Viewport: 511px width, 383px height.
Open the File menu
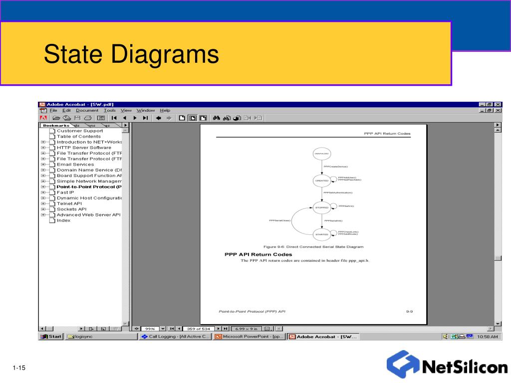coord(53,110)
